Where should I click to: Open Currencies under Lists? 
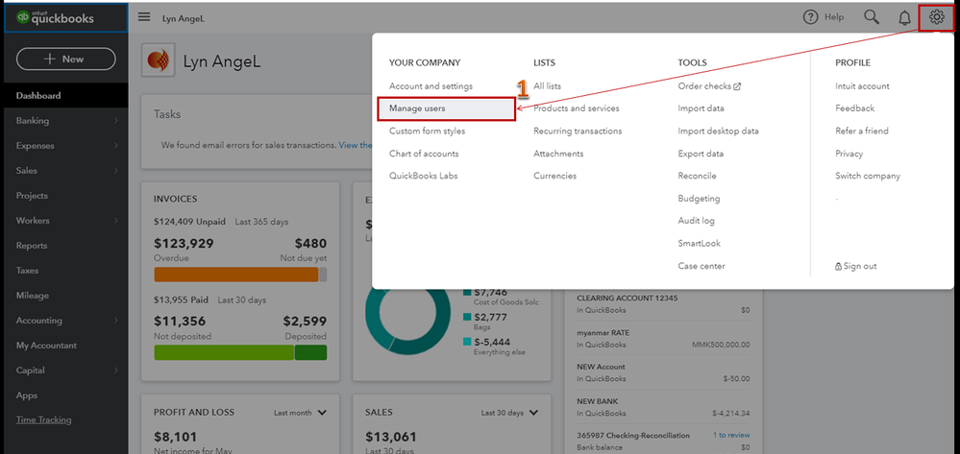tap(555, 177)
